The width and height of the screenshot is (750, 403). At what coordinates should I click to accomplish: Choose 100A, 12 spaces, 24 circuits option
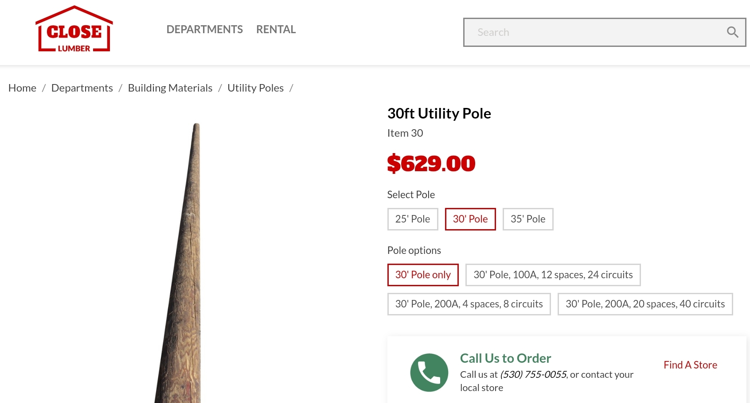553,275
